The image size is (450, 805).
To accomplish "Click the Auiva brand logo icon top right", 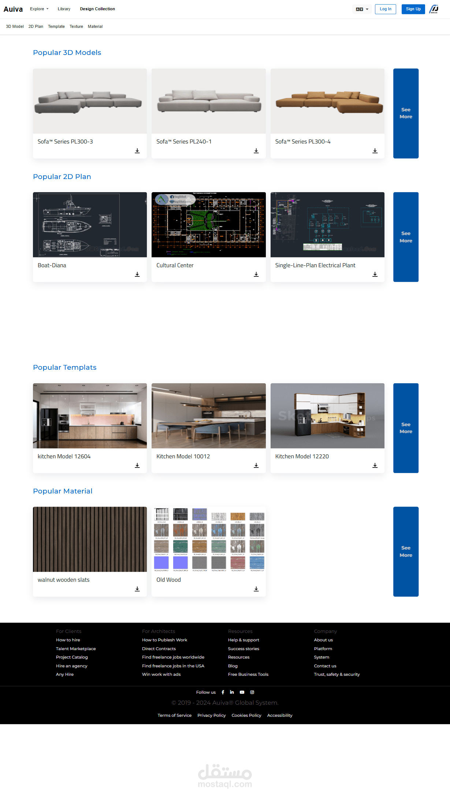I will coord(434,9).
